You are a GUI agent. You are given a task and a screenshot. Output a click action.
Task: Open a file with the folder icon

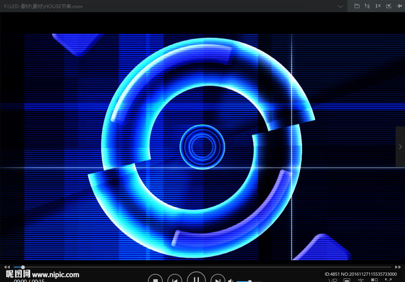tap(357, 6)
